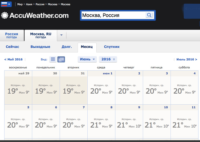Switch to the Долг. forecast tab
Viewport: 200px width, 142px height.
coord(67,47)
